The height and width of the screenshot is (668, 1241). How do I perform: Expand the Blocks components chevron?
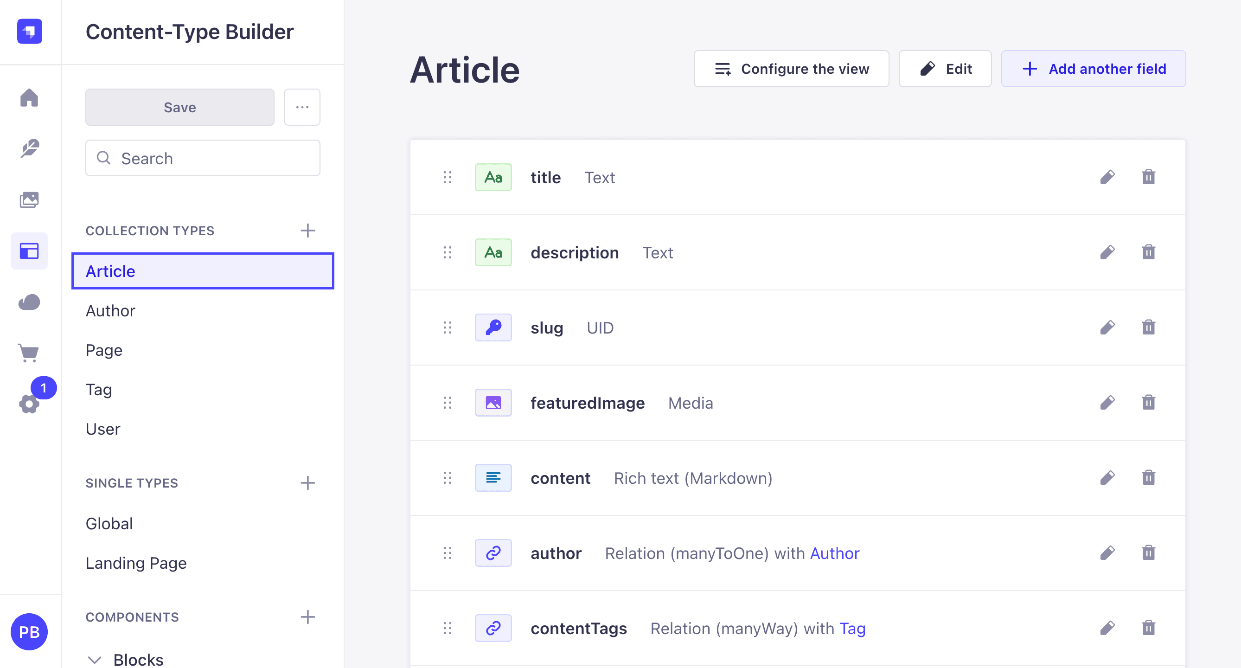(95, 659)
